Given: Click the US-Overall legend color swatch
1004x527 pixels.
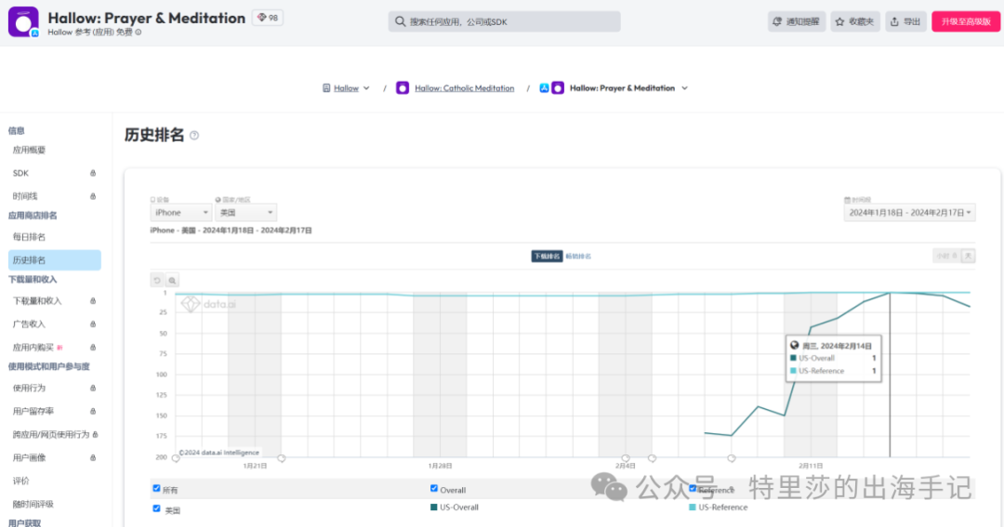Looking at the screenshot, I should coord(433,507).
